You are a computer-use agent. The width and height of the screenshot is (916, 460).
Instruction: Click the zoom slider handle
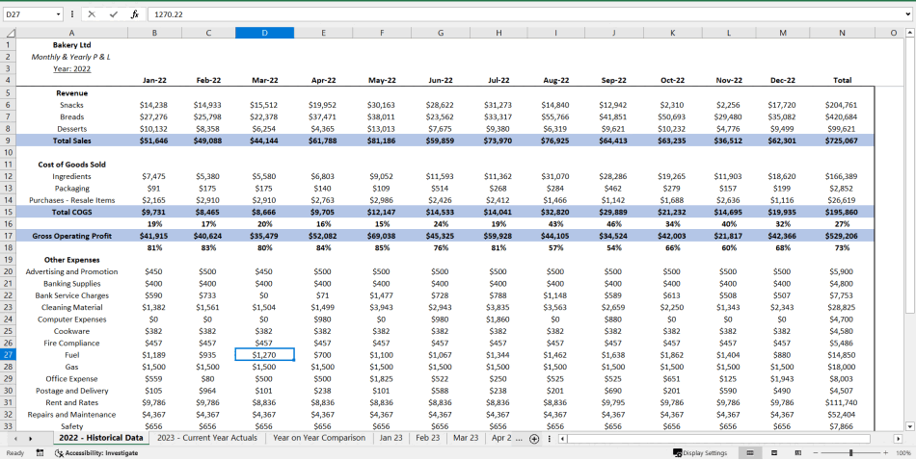coord(851,453)
